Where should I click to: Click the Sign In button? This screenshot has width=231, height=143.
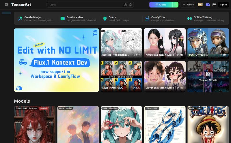click(223, 5)
